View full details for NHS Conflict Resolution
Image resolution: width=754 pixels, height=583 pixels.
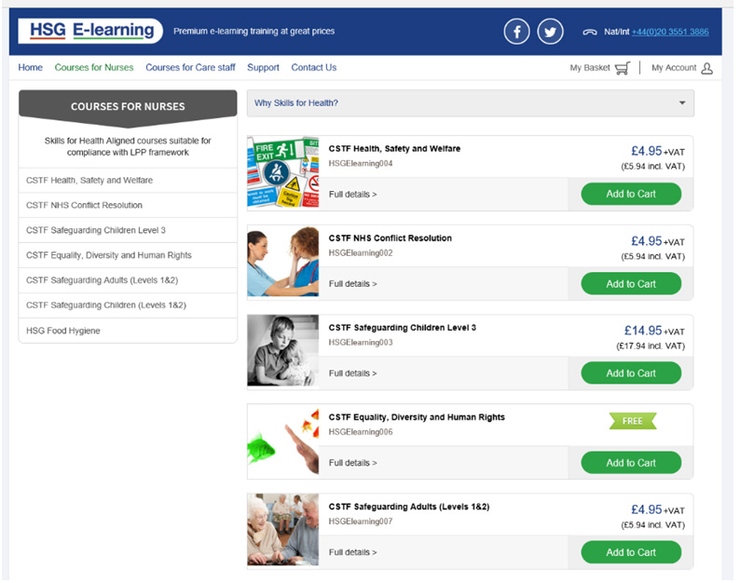(x=353, y=284)
